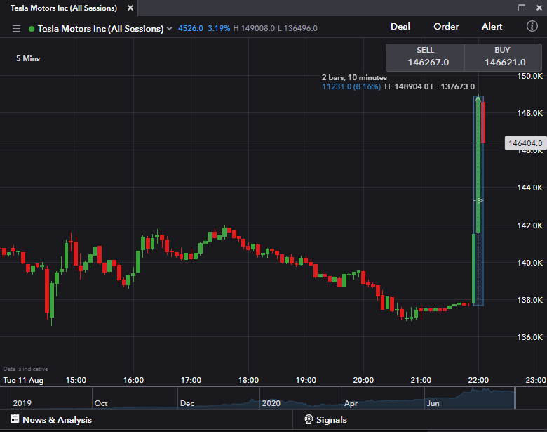Click the 150.0K price axis label
The width and height of the screenshot is (547, 432).
tap(529, 76)
